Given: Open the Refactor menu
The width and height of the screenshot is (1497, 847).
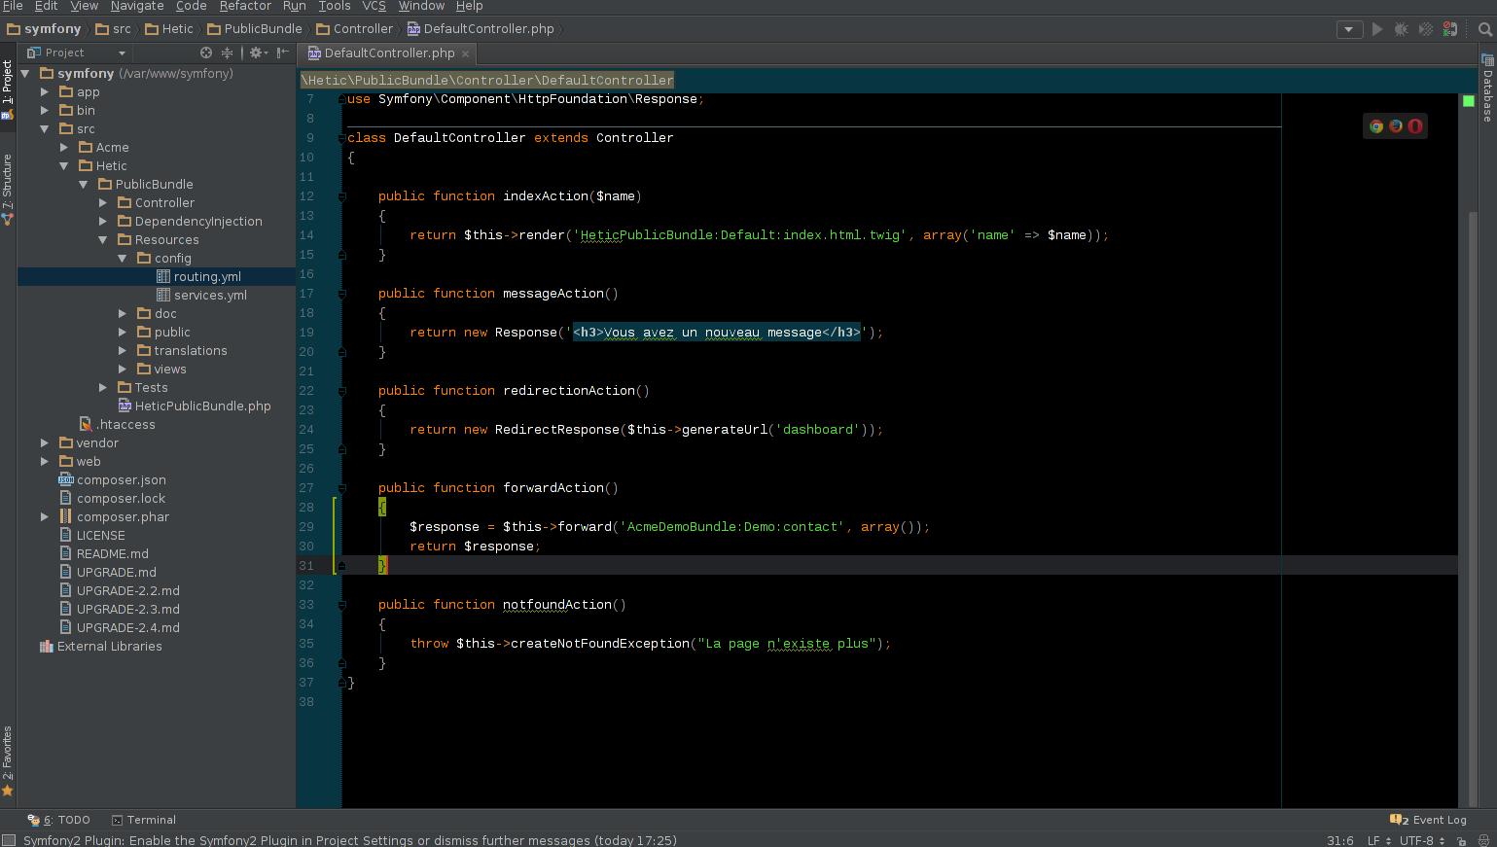Looking at the screenshot, I should point(245,6).
